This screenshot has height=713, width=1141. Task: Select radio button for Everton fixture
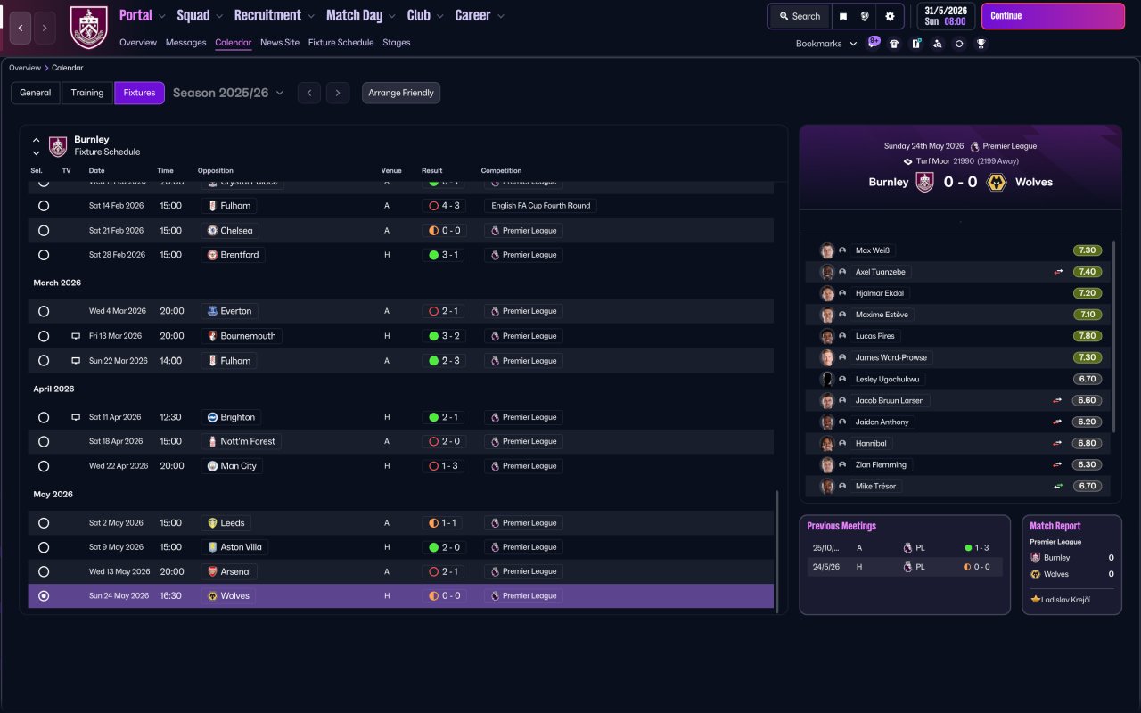tap(44, 311)
